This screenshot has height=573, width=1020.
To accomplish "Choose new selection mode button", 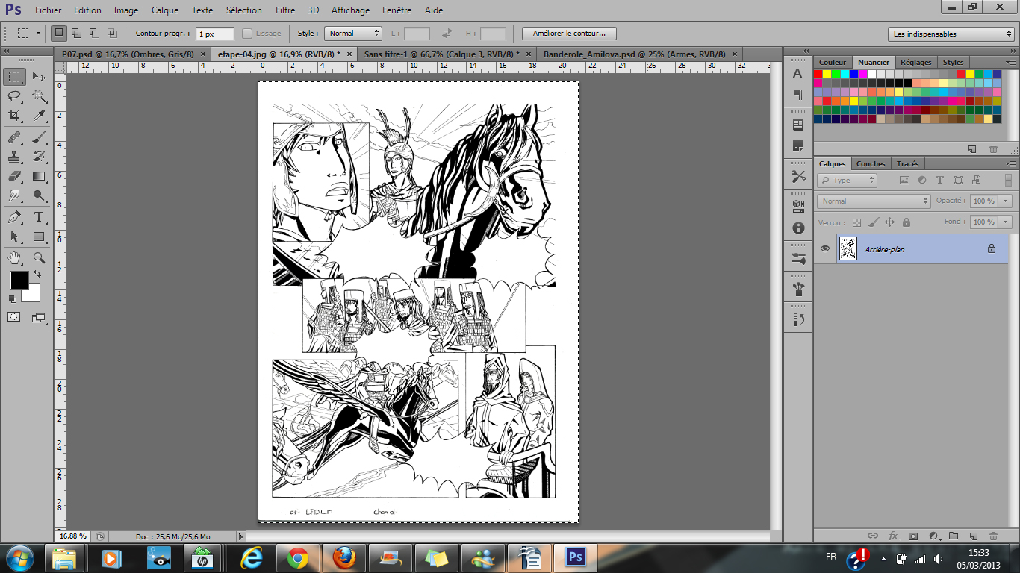I will [x=58, y=33].
